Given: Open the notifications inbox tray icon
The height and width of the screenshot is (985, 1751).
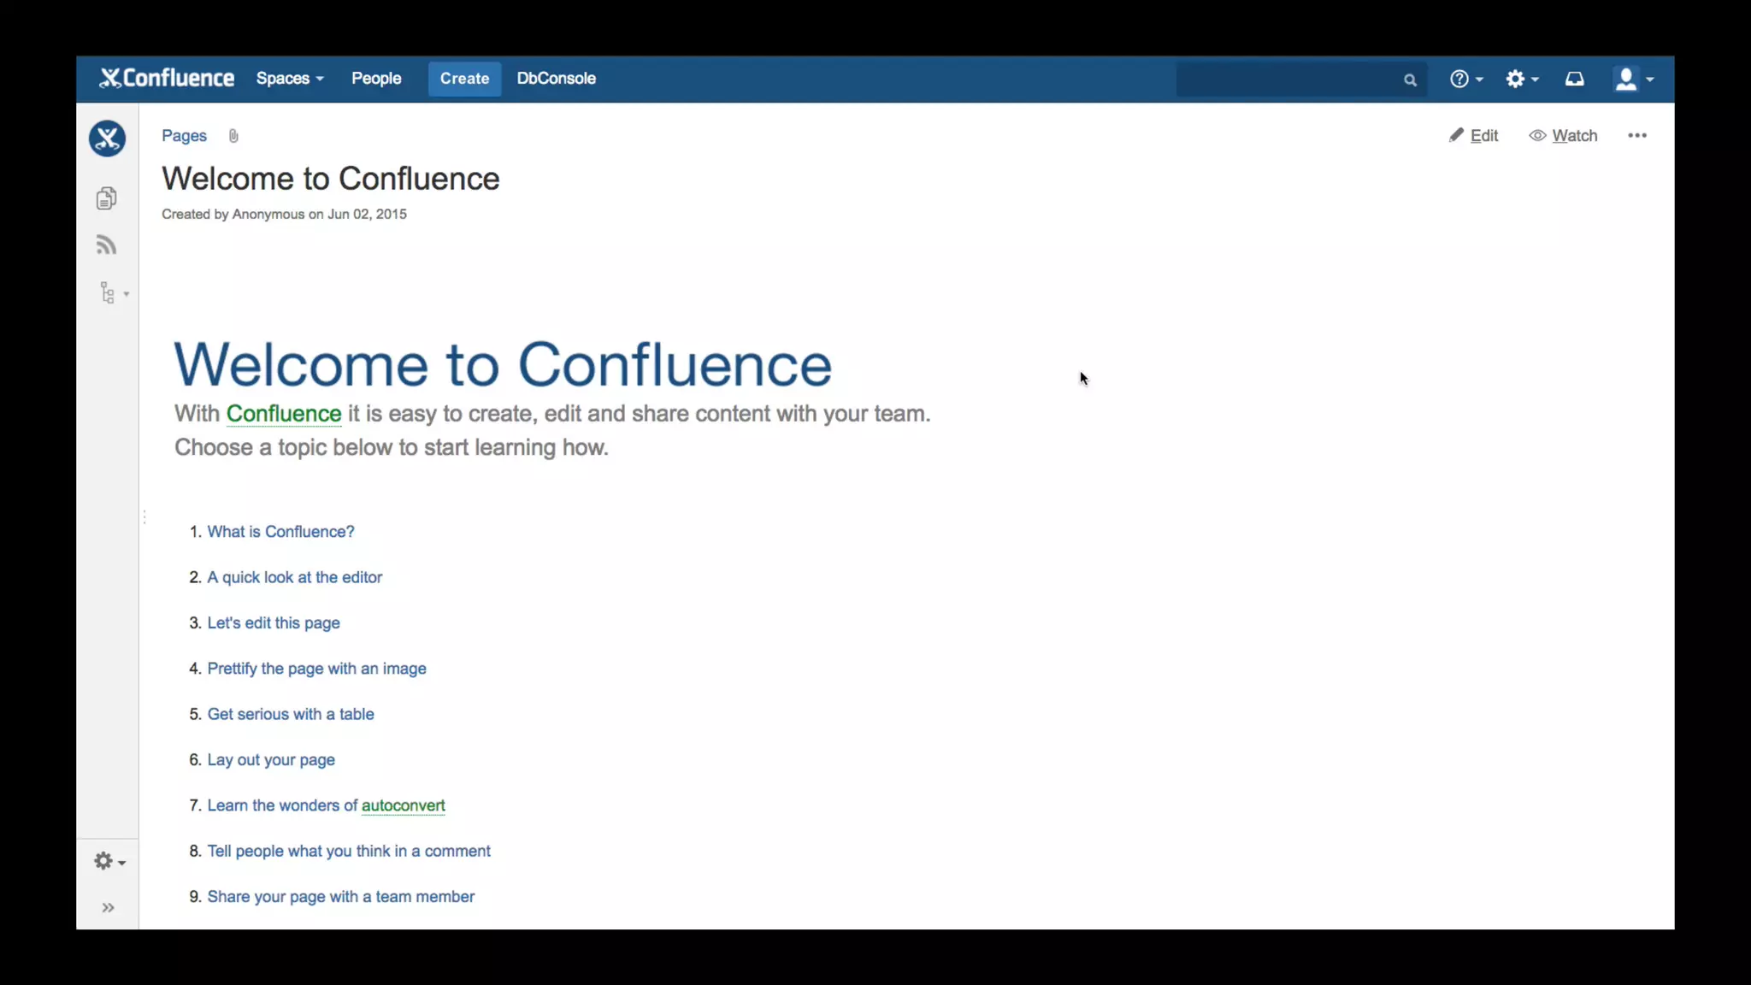Looking at the screenshot, I should click(1574, 79).
